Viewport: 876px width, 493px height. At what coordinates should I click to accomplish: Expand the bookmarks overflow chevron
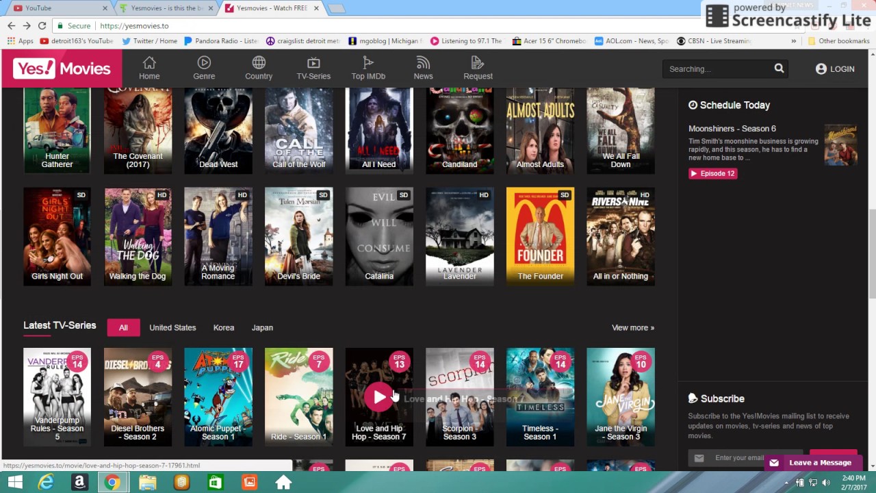[793, 41]
